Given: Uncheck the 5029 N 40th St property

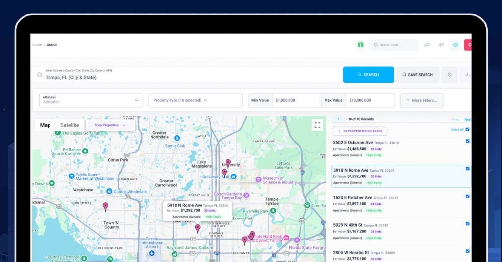Looking at the screenshot, I should pos(467,224).
